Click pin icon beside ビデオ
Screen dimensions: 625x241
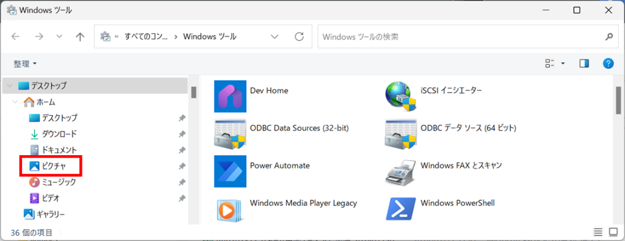[182, 198]
